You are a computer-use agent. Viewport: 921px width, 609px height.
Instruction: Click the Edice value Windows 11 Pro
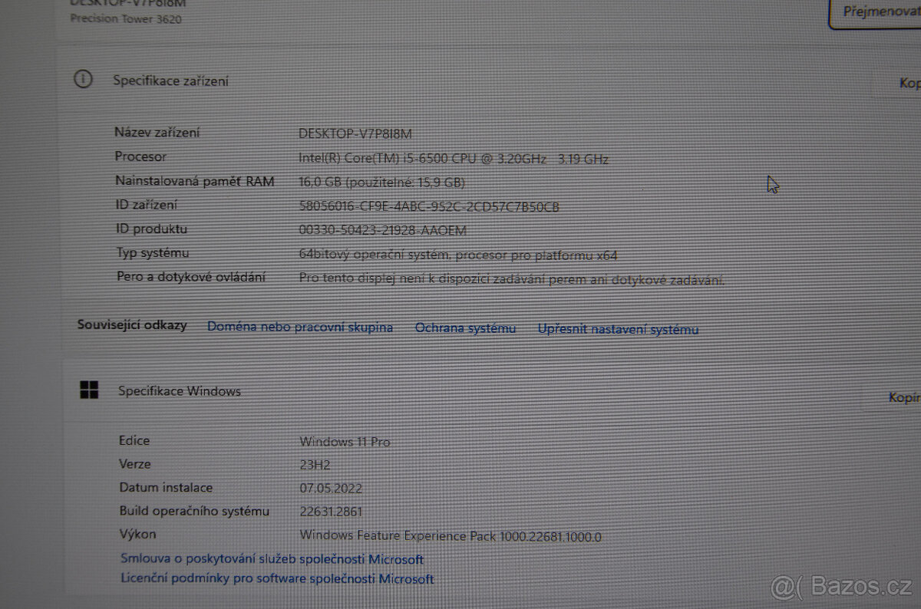(345, 441)
